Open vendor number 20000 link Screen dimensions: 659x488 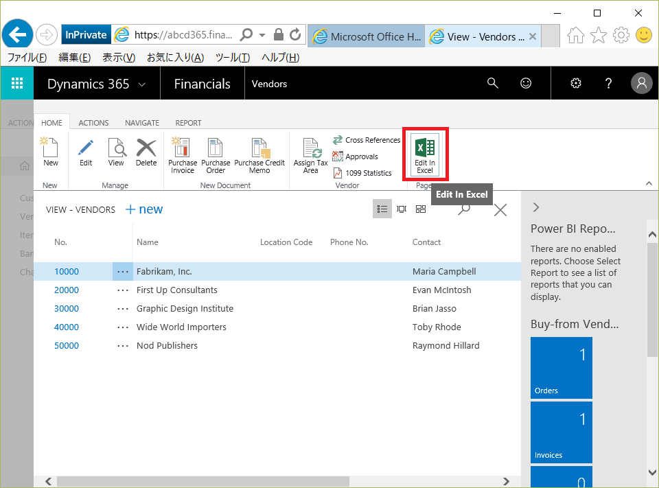(x=67, y=290)
